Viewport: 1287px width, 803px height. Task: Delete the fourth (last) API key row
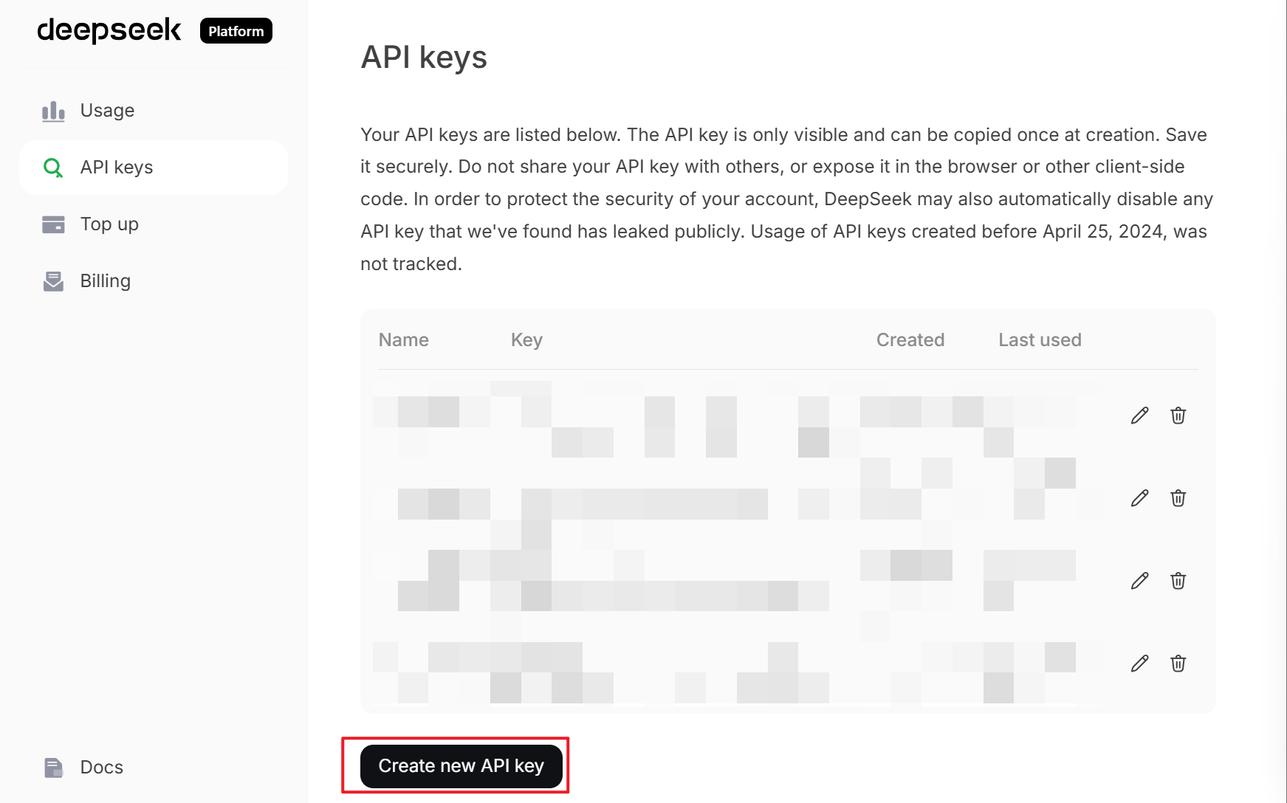[1178, 664]
